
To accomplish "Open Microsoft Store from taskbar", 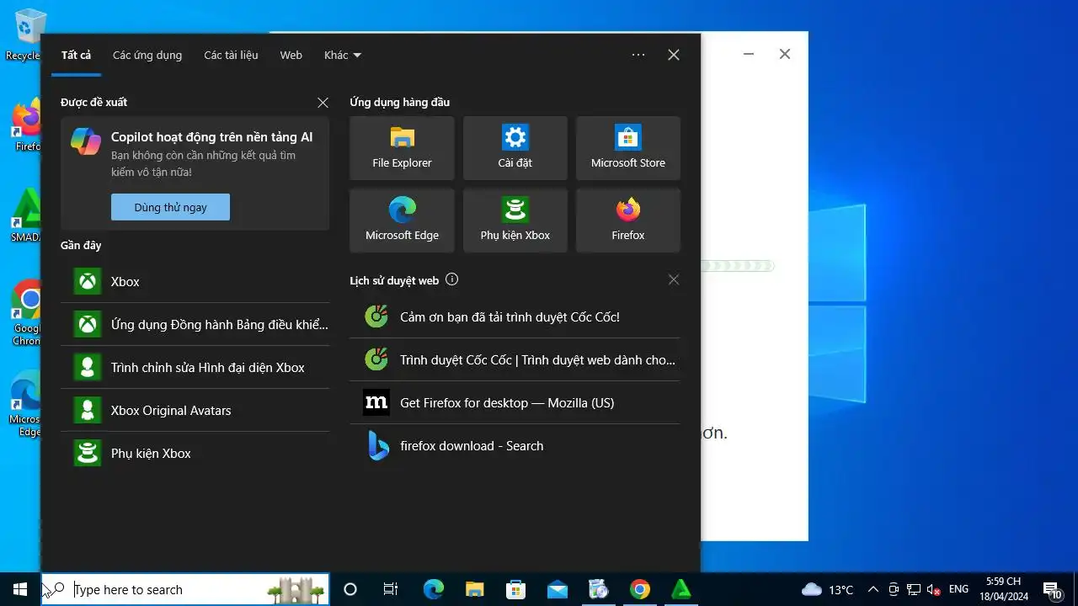I will [x=515, y=589].
